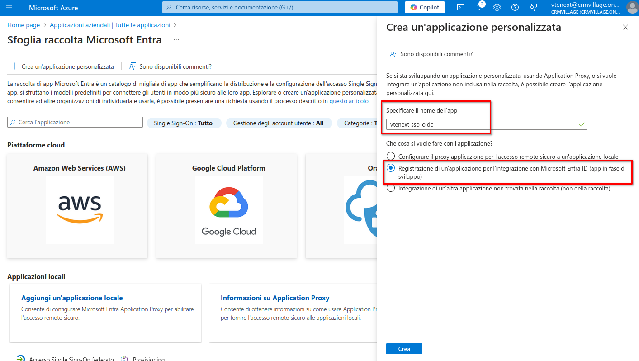This screenshot has width=639, height=361.
Task: Open Gestione degli account utente filter
Action: click(x=278, y=123)
